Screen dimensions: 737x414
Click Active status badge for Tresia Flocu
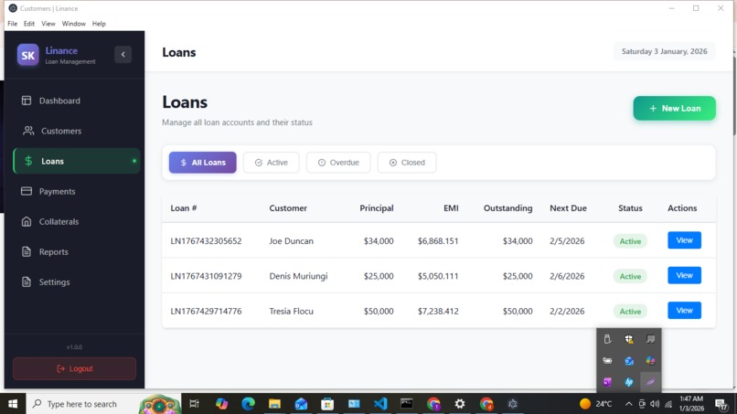pos(630,311)
